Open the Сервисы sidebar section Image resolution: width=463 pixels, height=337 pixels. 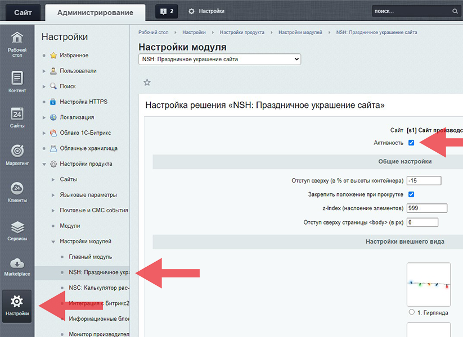17,231
